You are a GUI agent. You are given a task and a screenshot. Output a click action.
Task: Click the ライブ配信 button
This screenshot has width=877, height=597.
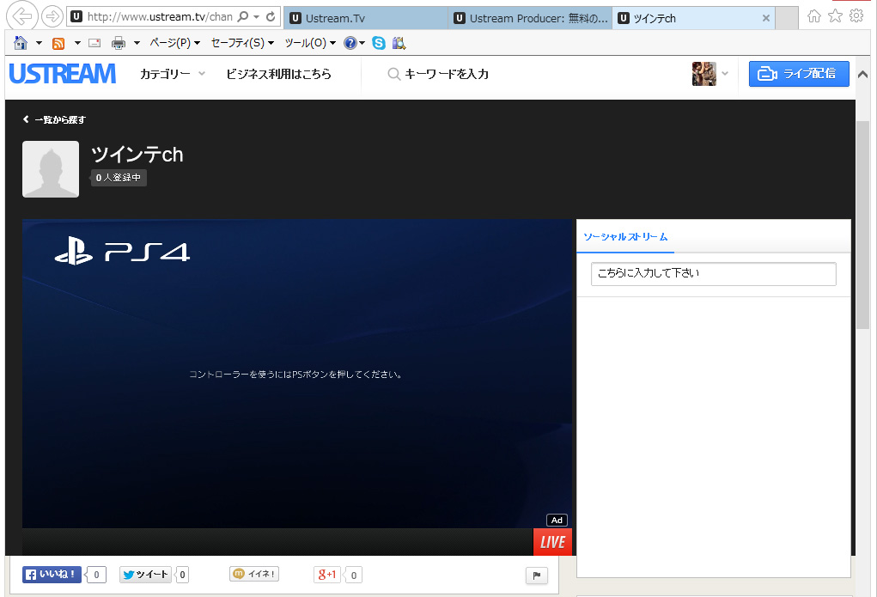pyautogui.click(x=799, y=74)
